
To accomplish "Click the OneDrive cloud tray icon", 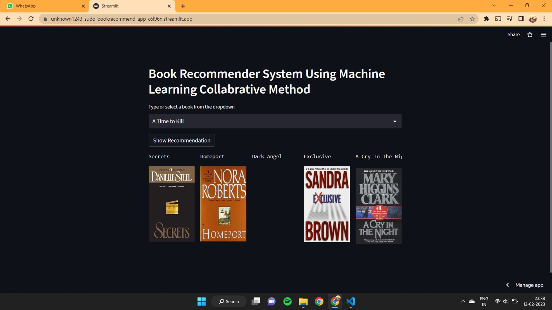I will (x=472, y=301).
